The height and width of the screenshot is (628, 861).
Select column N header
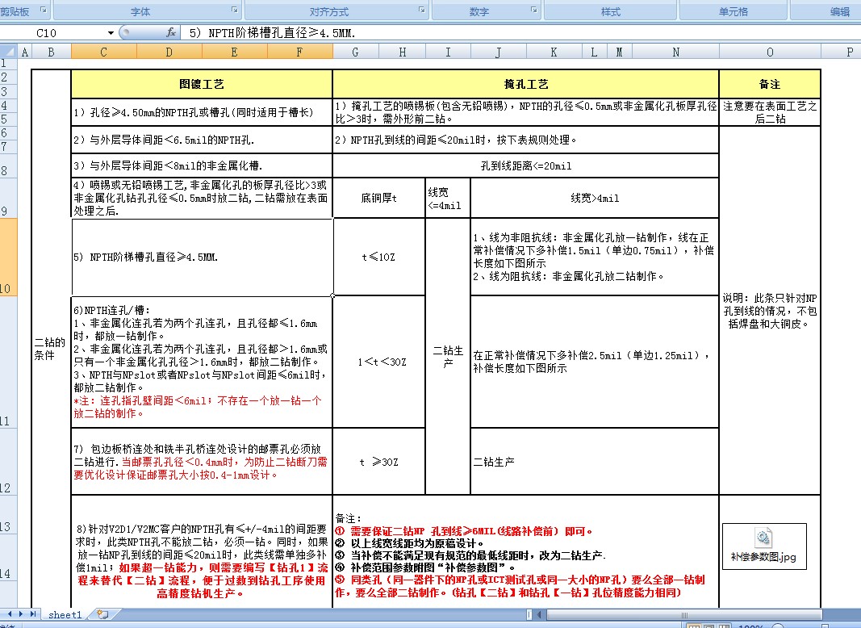(676, 52)
